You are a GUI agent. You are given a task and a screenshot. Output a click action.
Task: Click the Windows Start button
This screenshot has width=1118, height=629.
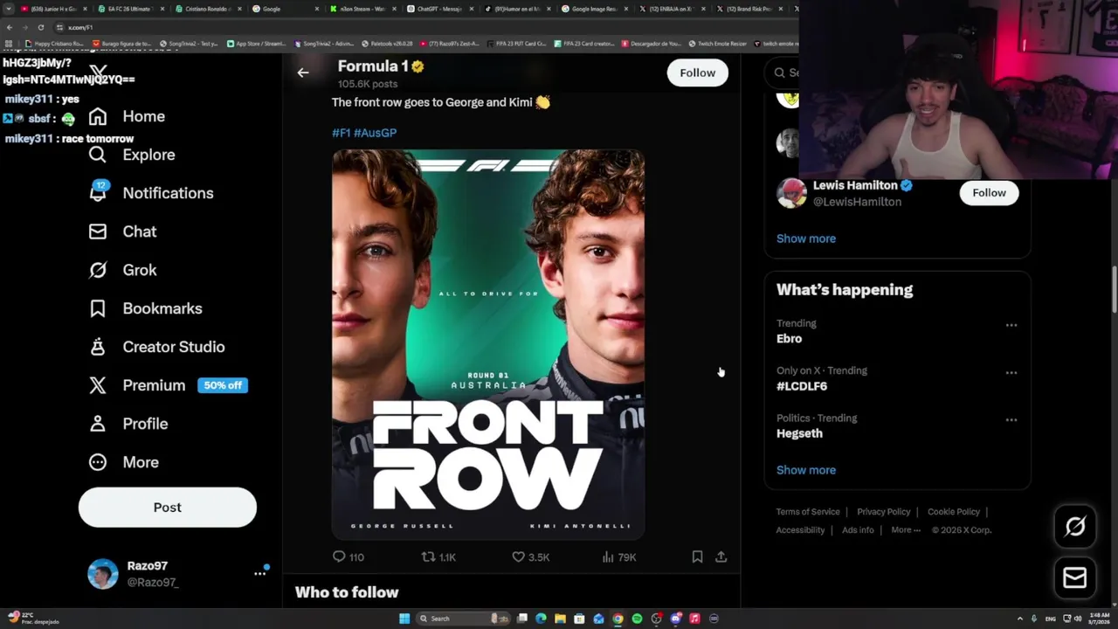(404, 619)
